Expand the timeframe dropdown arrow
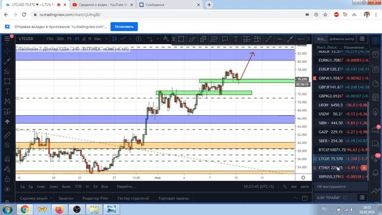This screenshot has height=215, width=382. click(x=106, y=39)
